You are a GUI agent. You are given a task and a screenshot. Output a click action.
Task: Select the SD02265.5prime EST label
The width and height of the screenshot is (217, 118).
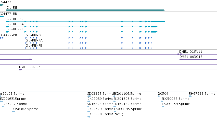[100, 94]
